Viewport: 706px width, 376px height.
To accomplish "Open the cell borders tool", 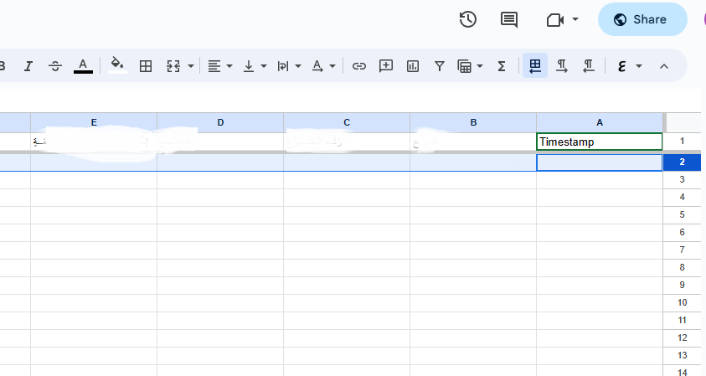I will click(145, 65).
